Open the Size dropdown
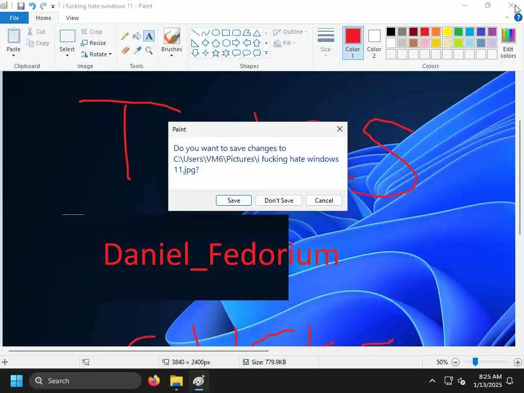 pyautogui.click(x=325, y=42)
